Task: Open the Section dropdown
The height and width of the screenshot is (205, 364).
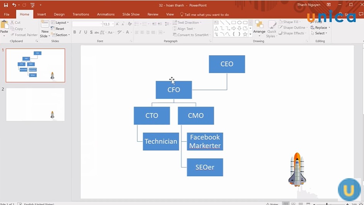Action: coord(61,35)
